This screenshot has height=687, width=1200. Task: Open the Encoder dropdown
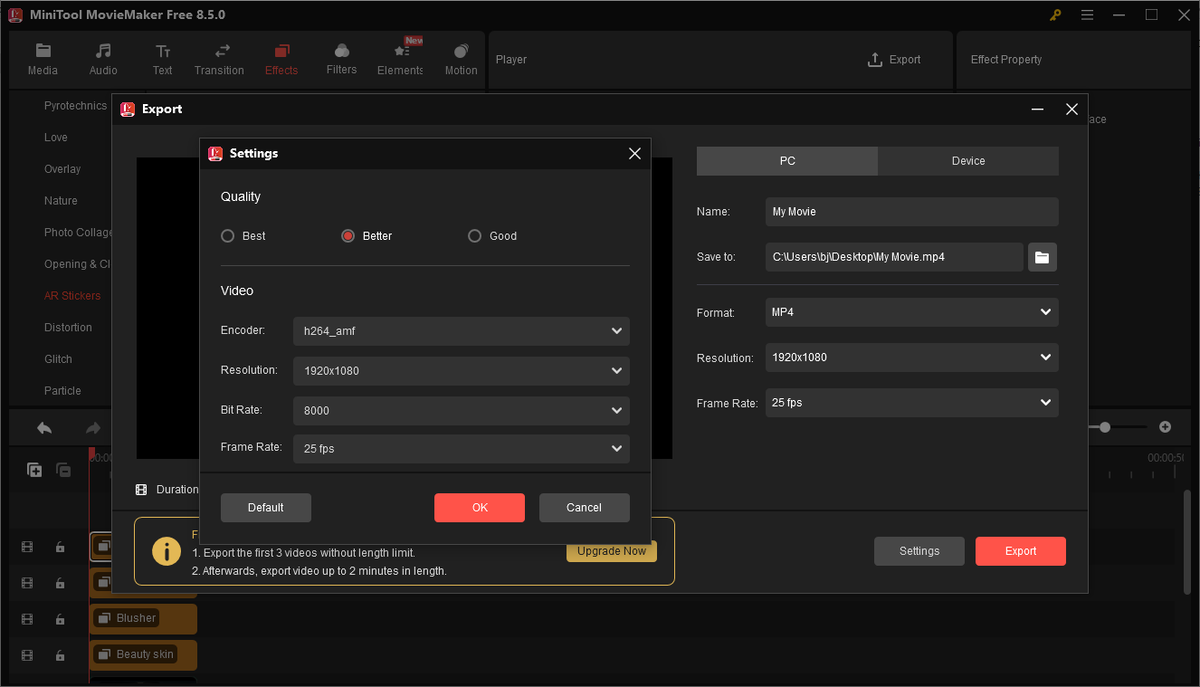pos(461,331)
